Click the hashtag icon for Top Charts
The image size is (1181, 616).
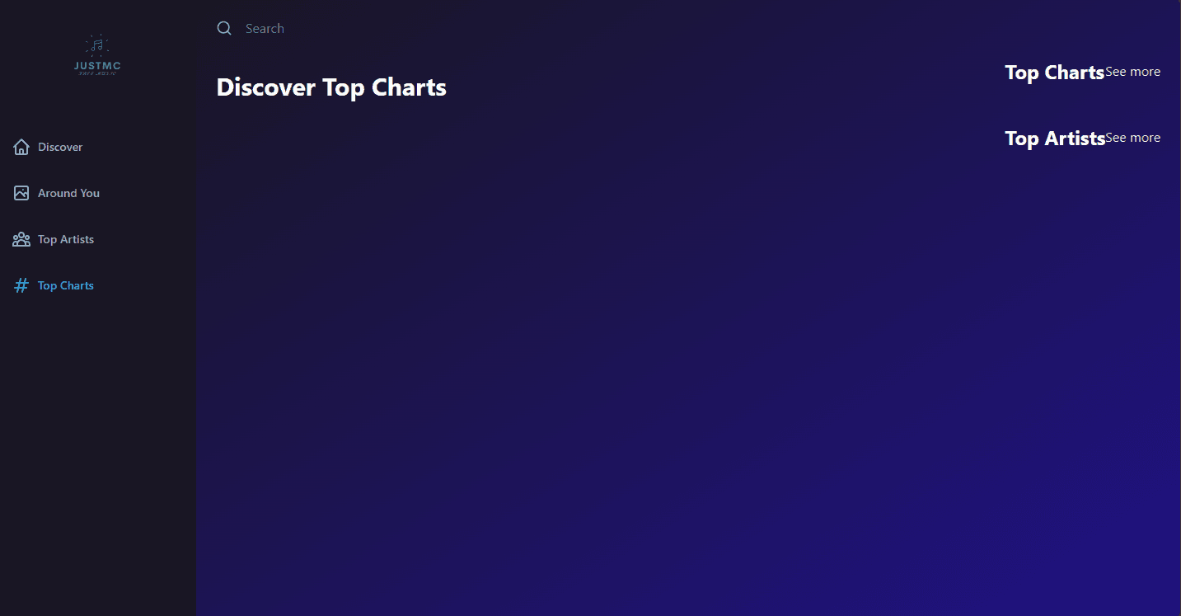pyautogui.click(x=21, y=285)
